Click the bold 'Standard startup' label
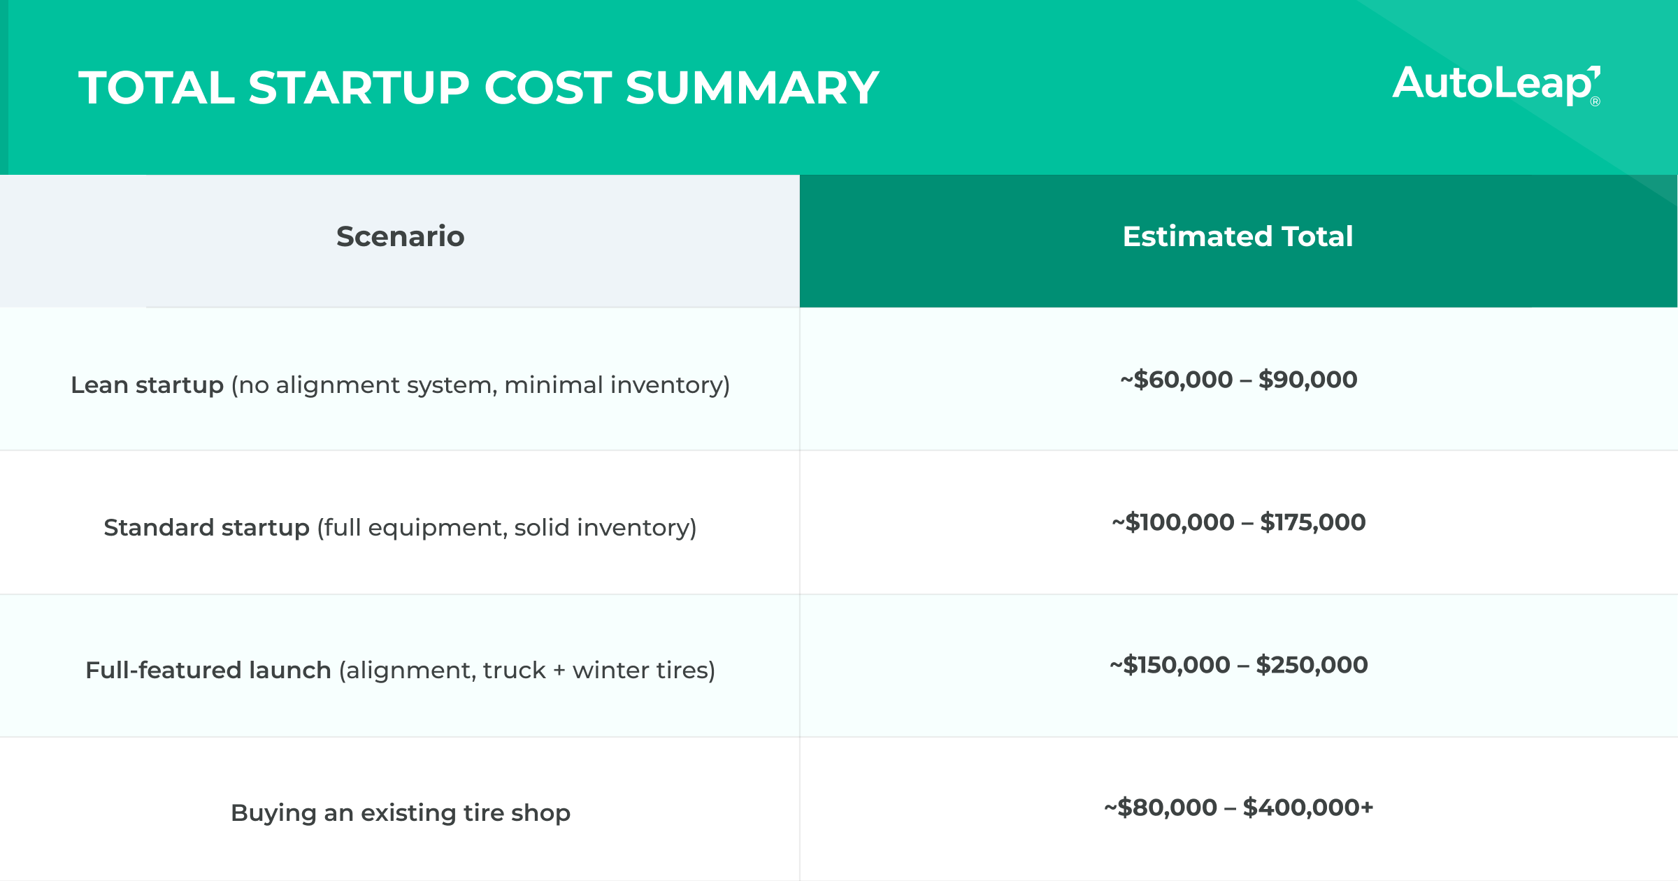Image resolution: width=1678 pixels, height=881 pixels. (x=206, y=527)
